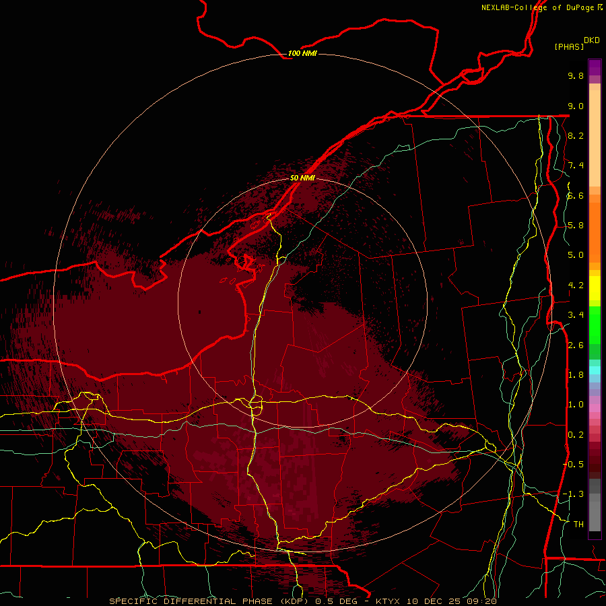Click the orange segment of the color bar
This screenshot has width=606, height=606.
point(595,232)
